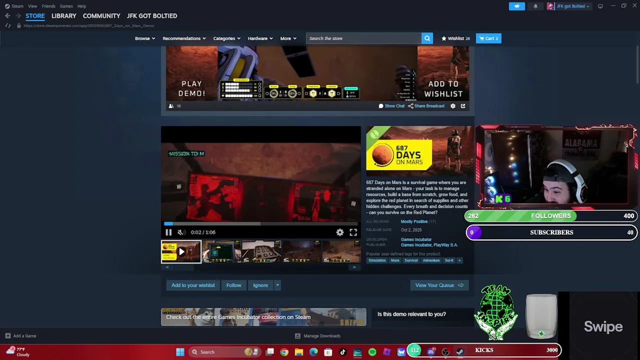
Task: Click the announcements megaphone button
Action: (x=517, y=6)
